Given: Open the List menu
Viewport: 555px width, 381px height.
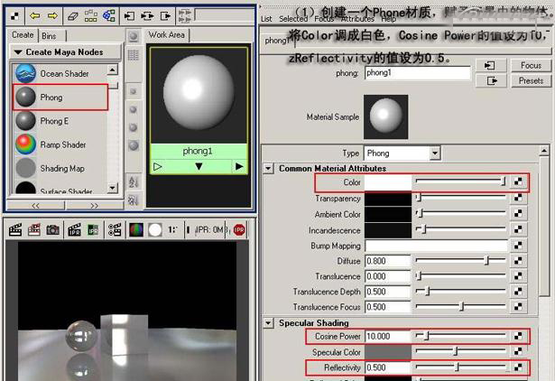Looking at the screenshot, I should (x=266, y=19).
